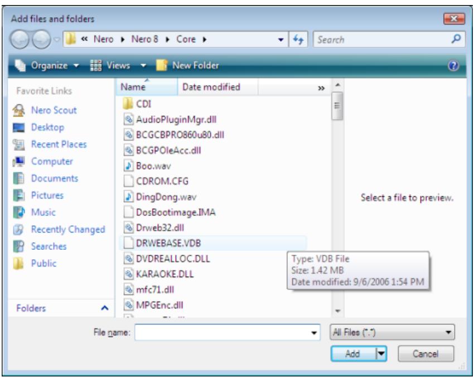Image resolution: width=474 pixels, height=377 pixels.
Task: Click the CDI folder icon
Action: 128,104
